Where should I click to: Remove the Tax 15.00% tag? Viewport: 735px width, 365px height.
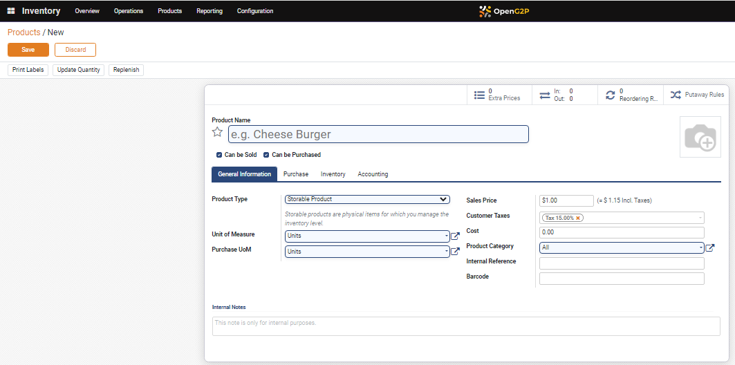pos(579,218)
